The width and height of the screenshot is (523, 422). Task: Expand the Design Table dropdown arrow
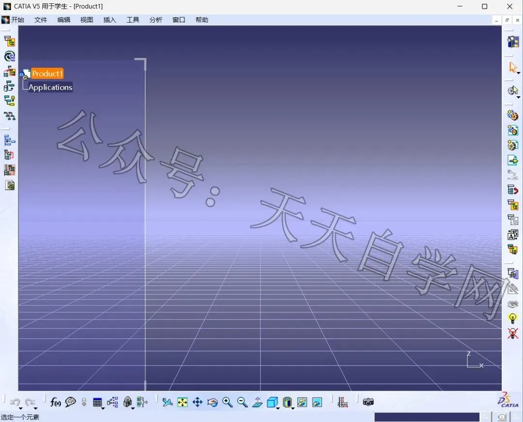[x=103, y=408]
